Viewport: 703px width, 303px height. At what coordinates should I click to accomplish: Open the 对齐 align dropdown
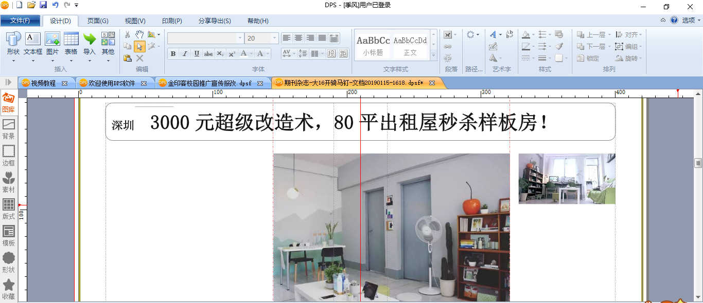tap(629, 34)
